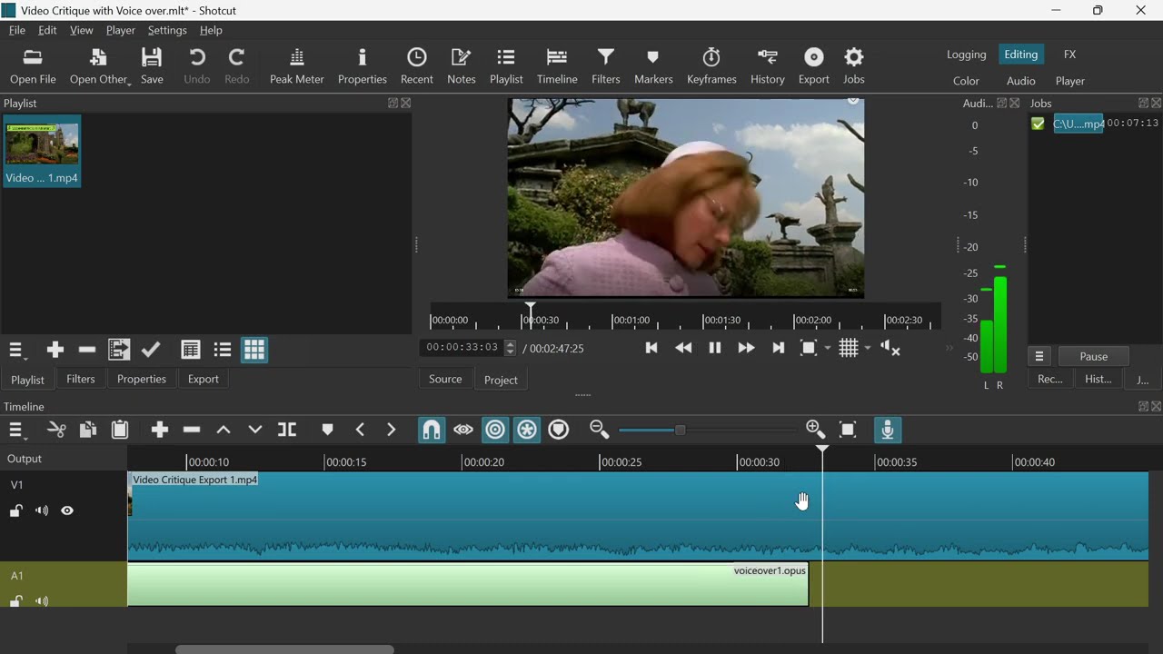Click the current timecode input field

(x=462, y=348)
